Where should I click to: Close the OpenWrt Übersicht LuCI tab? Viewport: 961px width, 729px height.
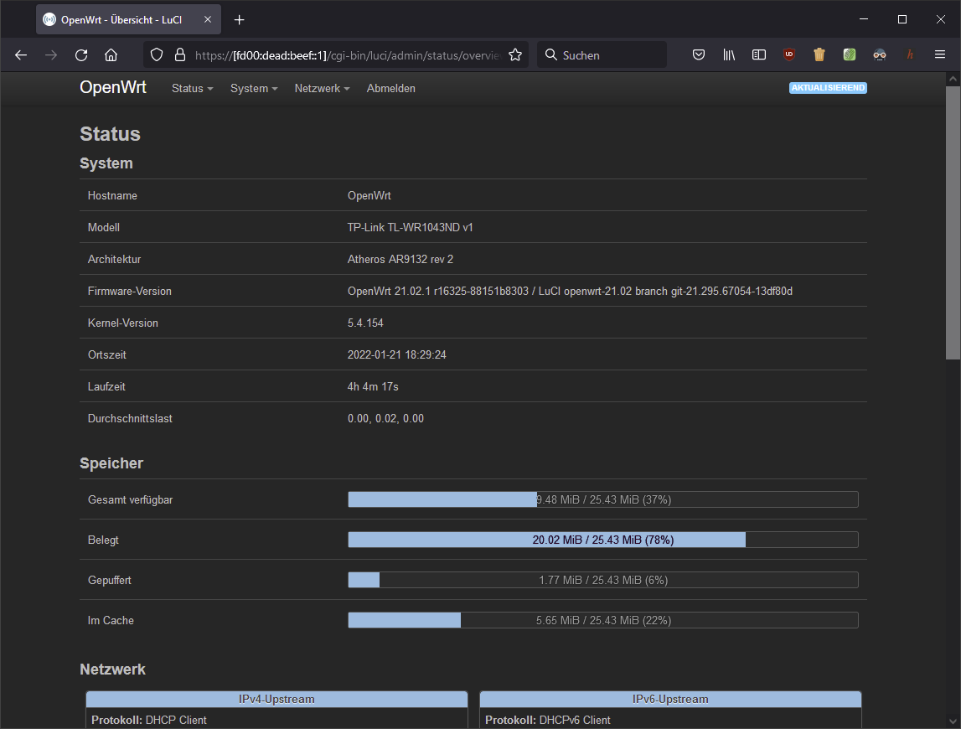[x=208, y=19]
